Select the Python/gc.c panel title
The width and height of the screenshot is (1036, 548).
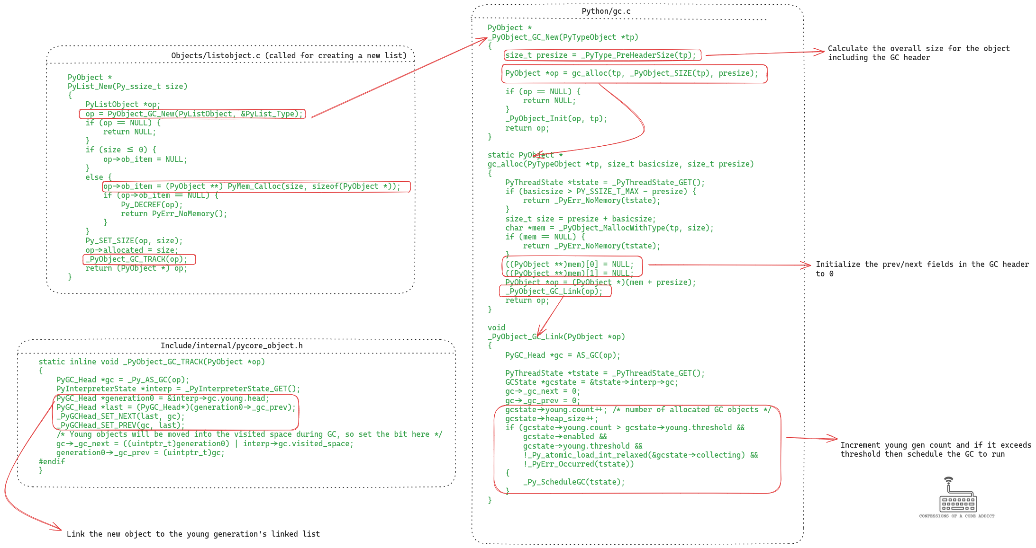(x=606, y=10)
